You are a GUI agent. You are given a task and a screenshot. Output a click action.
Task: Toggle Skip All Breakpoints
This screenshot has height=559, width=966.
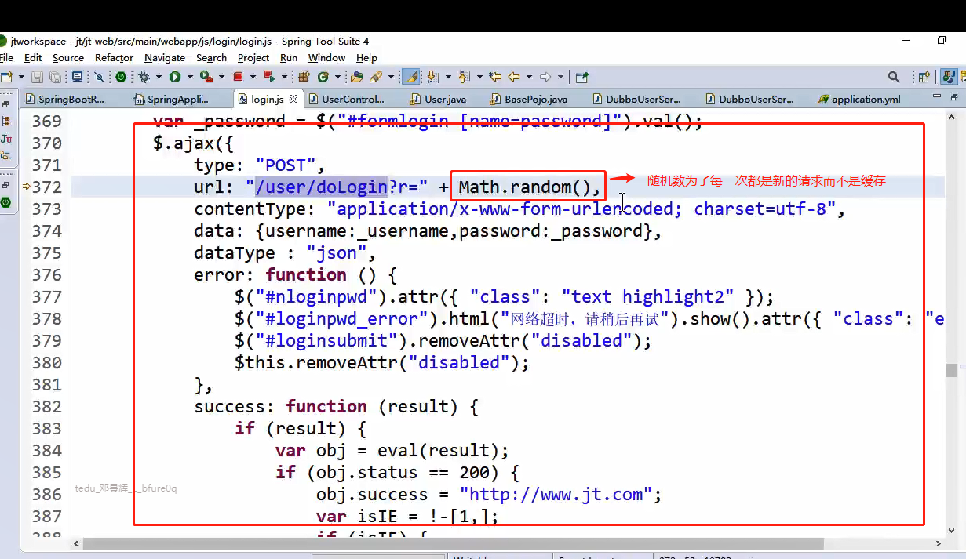(x=99, y=77)
